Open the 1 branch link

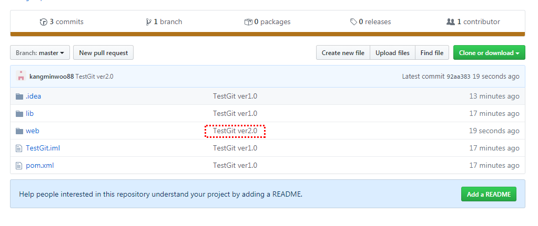(x=164, y=22)
